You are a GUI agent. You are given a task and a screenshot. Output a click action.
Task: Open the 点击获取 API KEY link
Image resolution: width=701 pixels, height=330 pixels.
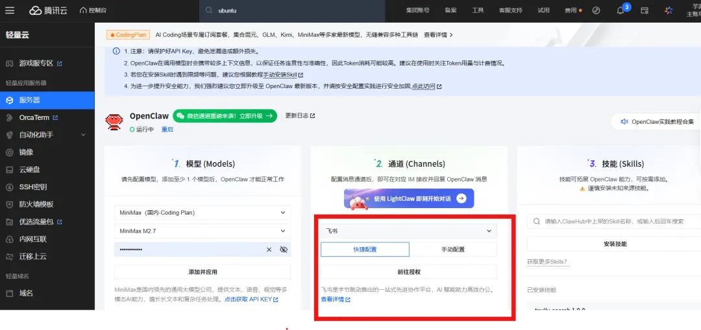pyautogui.click(x=251, y=299)
